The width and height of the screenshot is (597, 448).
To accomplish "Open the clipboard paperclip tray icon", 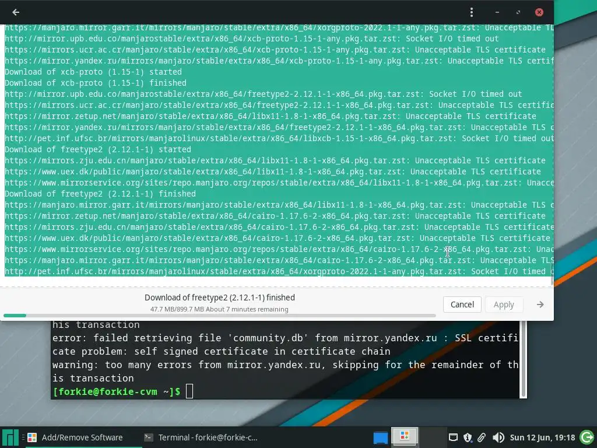I will coord(482,437).
